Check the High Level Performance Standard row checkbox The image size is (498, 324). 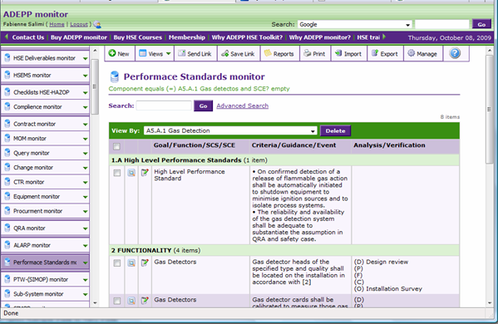[x=117, y=173]
